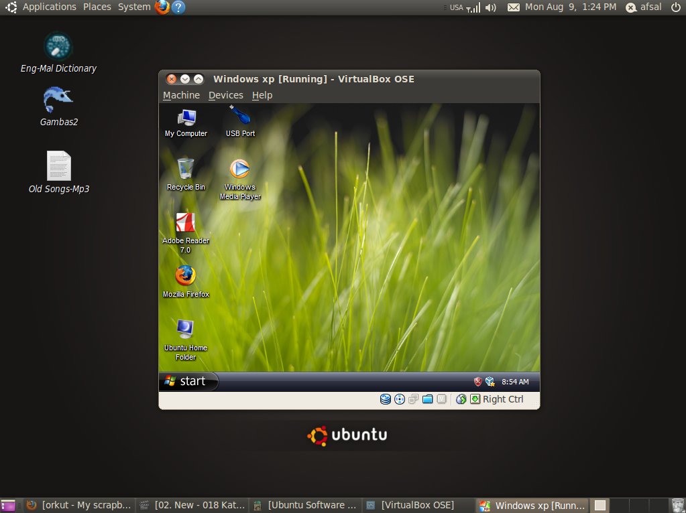Select the Recycle Bin icon

pyautogui.click(x=186, y=175)
